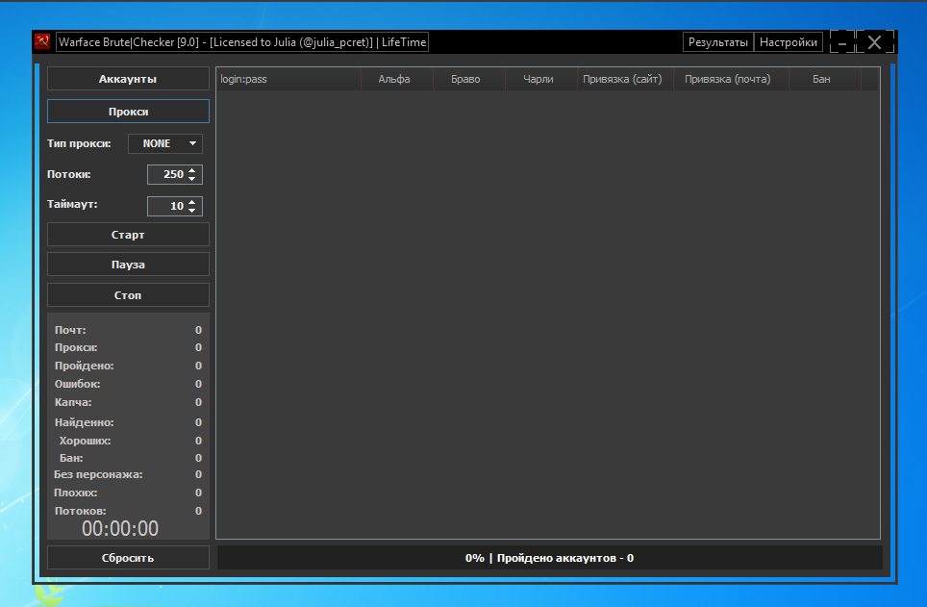Click the Сбросить button
This screenshot has height=607, width=927.
tap(128, 558)
